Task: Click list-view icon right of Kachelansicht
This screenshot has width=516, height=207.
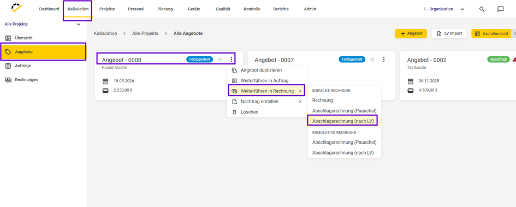Action: click(x=514, y=33)
